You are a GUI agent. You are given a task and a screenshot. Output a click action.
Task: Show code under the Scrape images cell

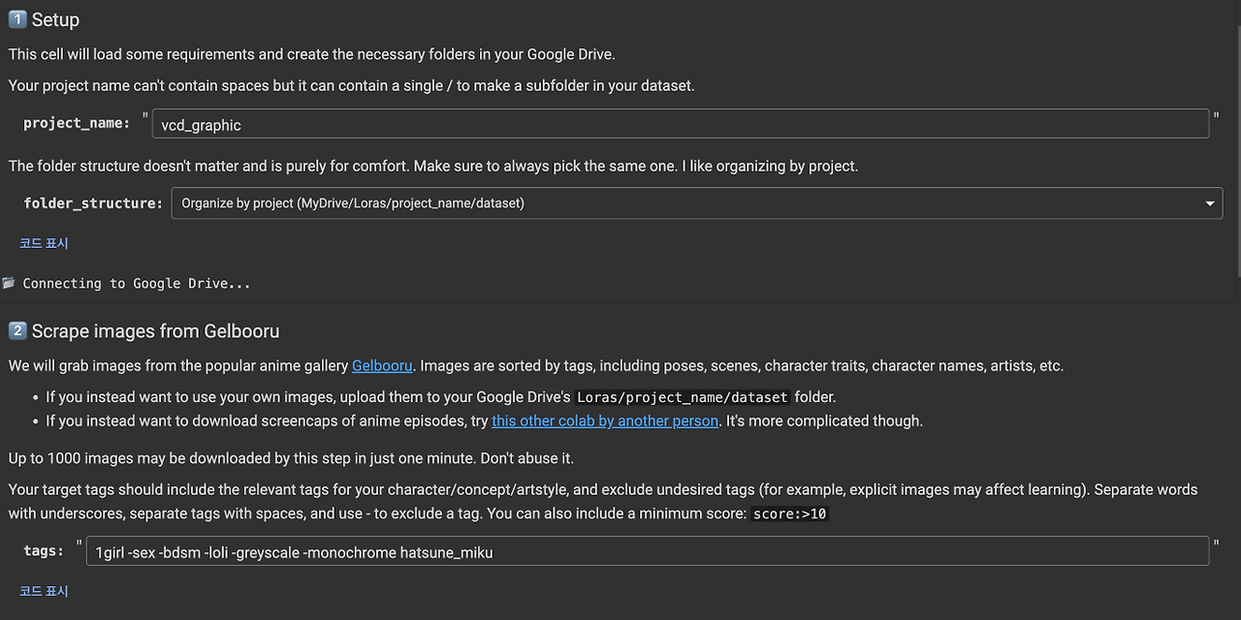tap(45, 591)
